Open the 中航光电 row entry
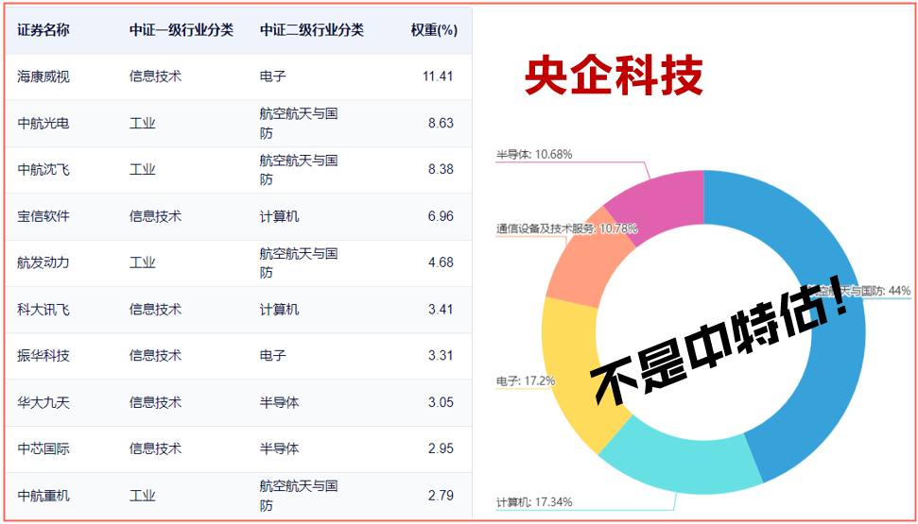 43,124
